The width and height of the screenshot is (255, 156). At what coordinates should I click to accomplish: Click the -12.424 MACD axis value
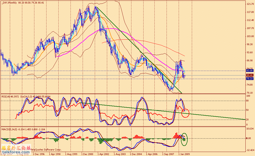tap(250, 150)
